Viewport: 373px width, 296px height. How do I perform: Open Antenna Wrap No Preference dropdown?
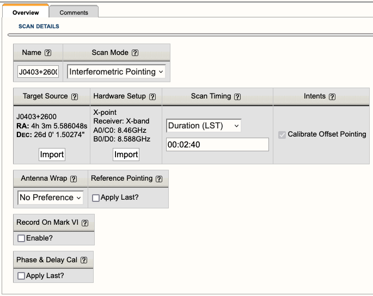click(50, 198)
